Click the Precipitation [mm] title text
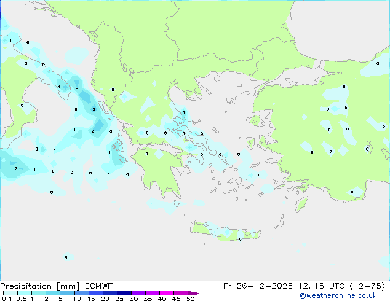The image size is (390, 301). pyautogui.click(x=40, y=286)
